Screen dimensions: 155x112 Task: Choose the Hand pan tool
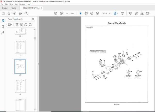click(x=86, y=13)
